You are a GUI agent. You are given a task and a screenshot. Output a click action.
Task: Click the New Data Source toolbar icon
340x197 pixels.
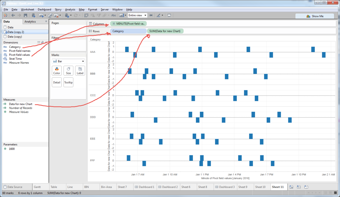(x=34, y=15)
